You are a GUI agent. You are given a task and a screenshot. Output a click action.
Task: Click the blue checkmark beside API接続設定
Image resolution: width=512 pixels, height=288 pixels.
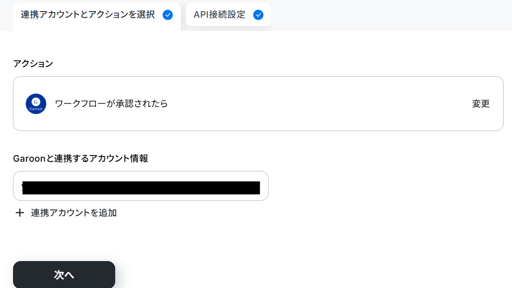258,15
